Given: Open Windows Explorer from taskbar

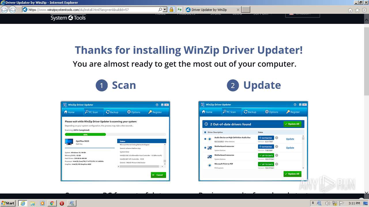Looking at the screenshot, I should [33, 203].
